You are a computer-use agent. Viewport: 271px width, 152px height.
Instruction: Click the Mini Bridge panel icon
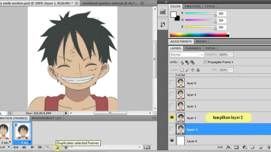(162, 12)
